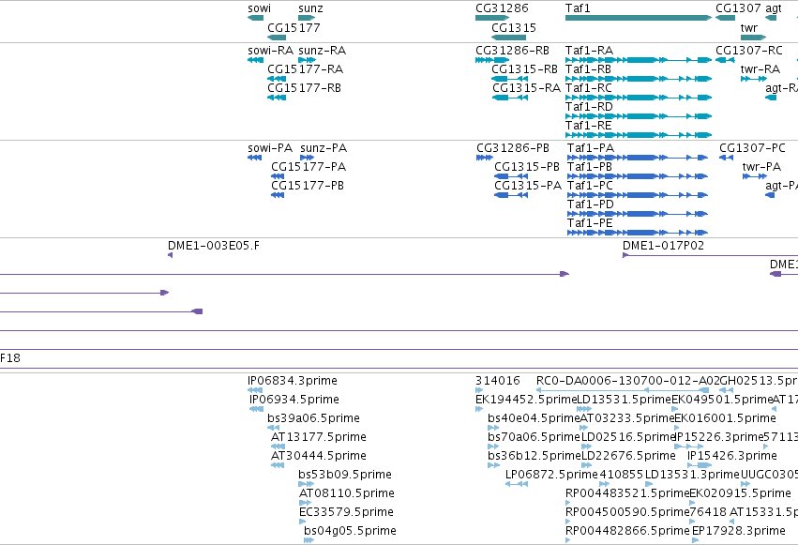Select the long Taf1 gene bar
This screenshot has height=545, width=798.
[639, 18]
